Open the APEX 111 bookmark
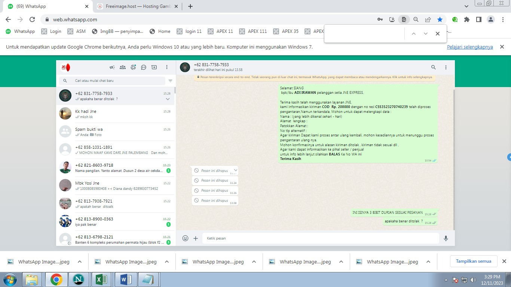This screenshot has height=287, width=511. click(253, 31)
